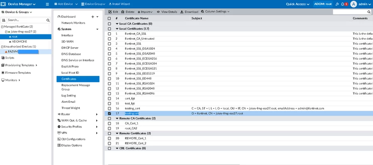Image resolution: width=373 pixels, height=165 pixels.
Task: Click the Security Profiles shield icon
Action: (x=59, y=126)
